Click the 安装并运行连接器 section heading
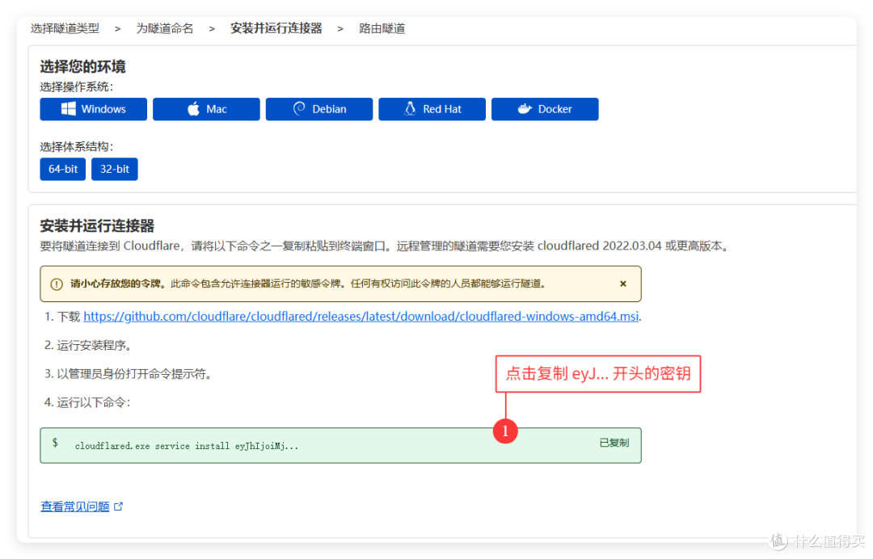 (97, 226)
